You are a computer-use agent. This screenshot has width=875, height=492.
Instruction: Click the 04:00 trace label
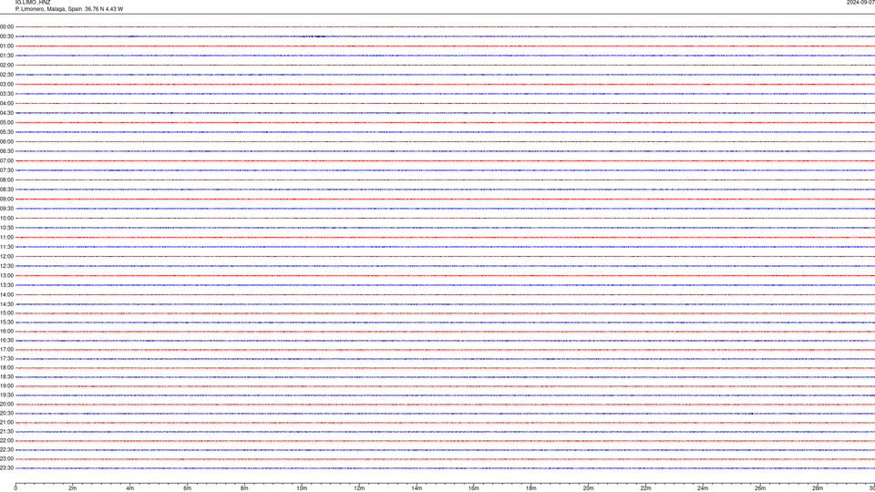[x=6, y=103]
